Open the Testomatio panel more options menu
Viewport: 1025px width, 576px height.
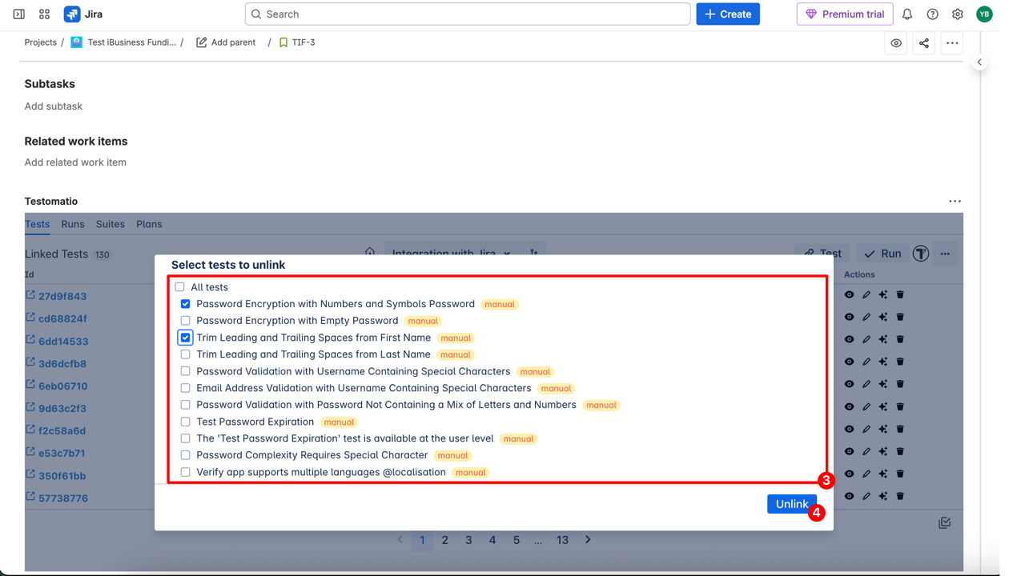coord(955,201)
